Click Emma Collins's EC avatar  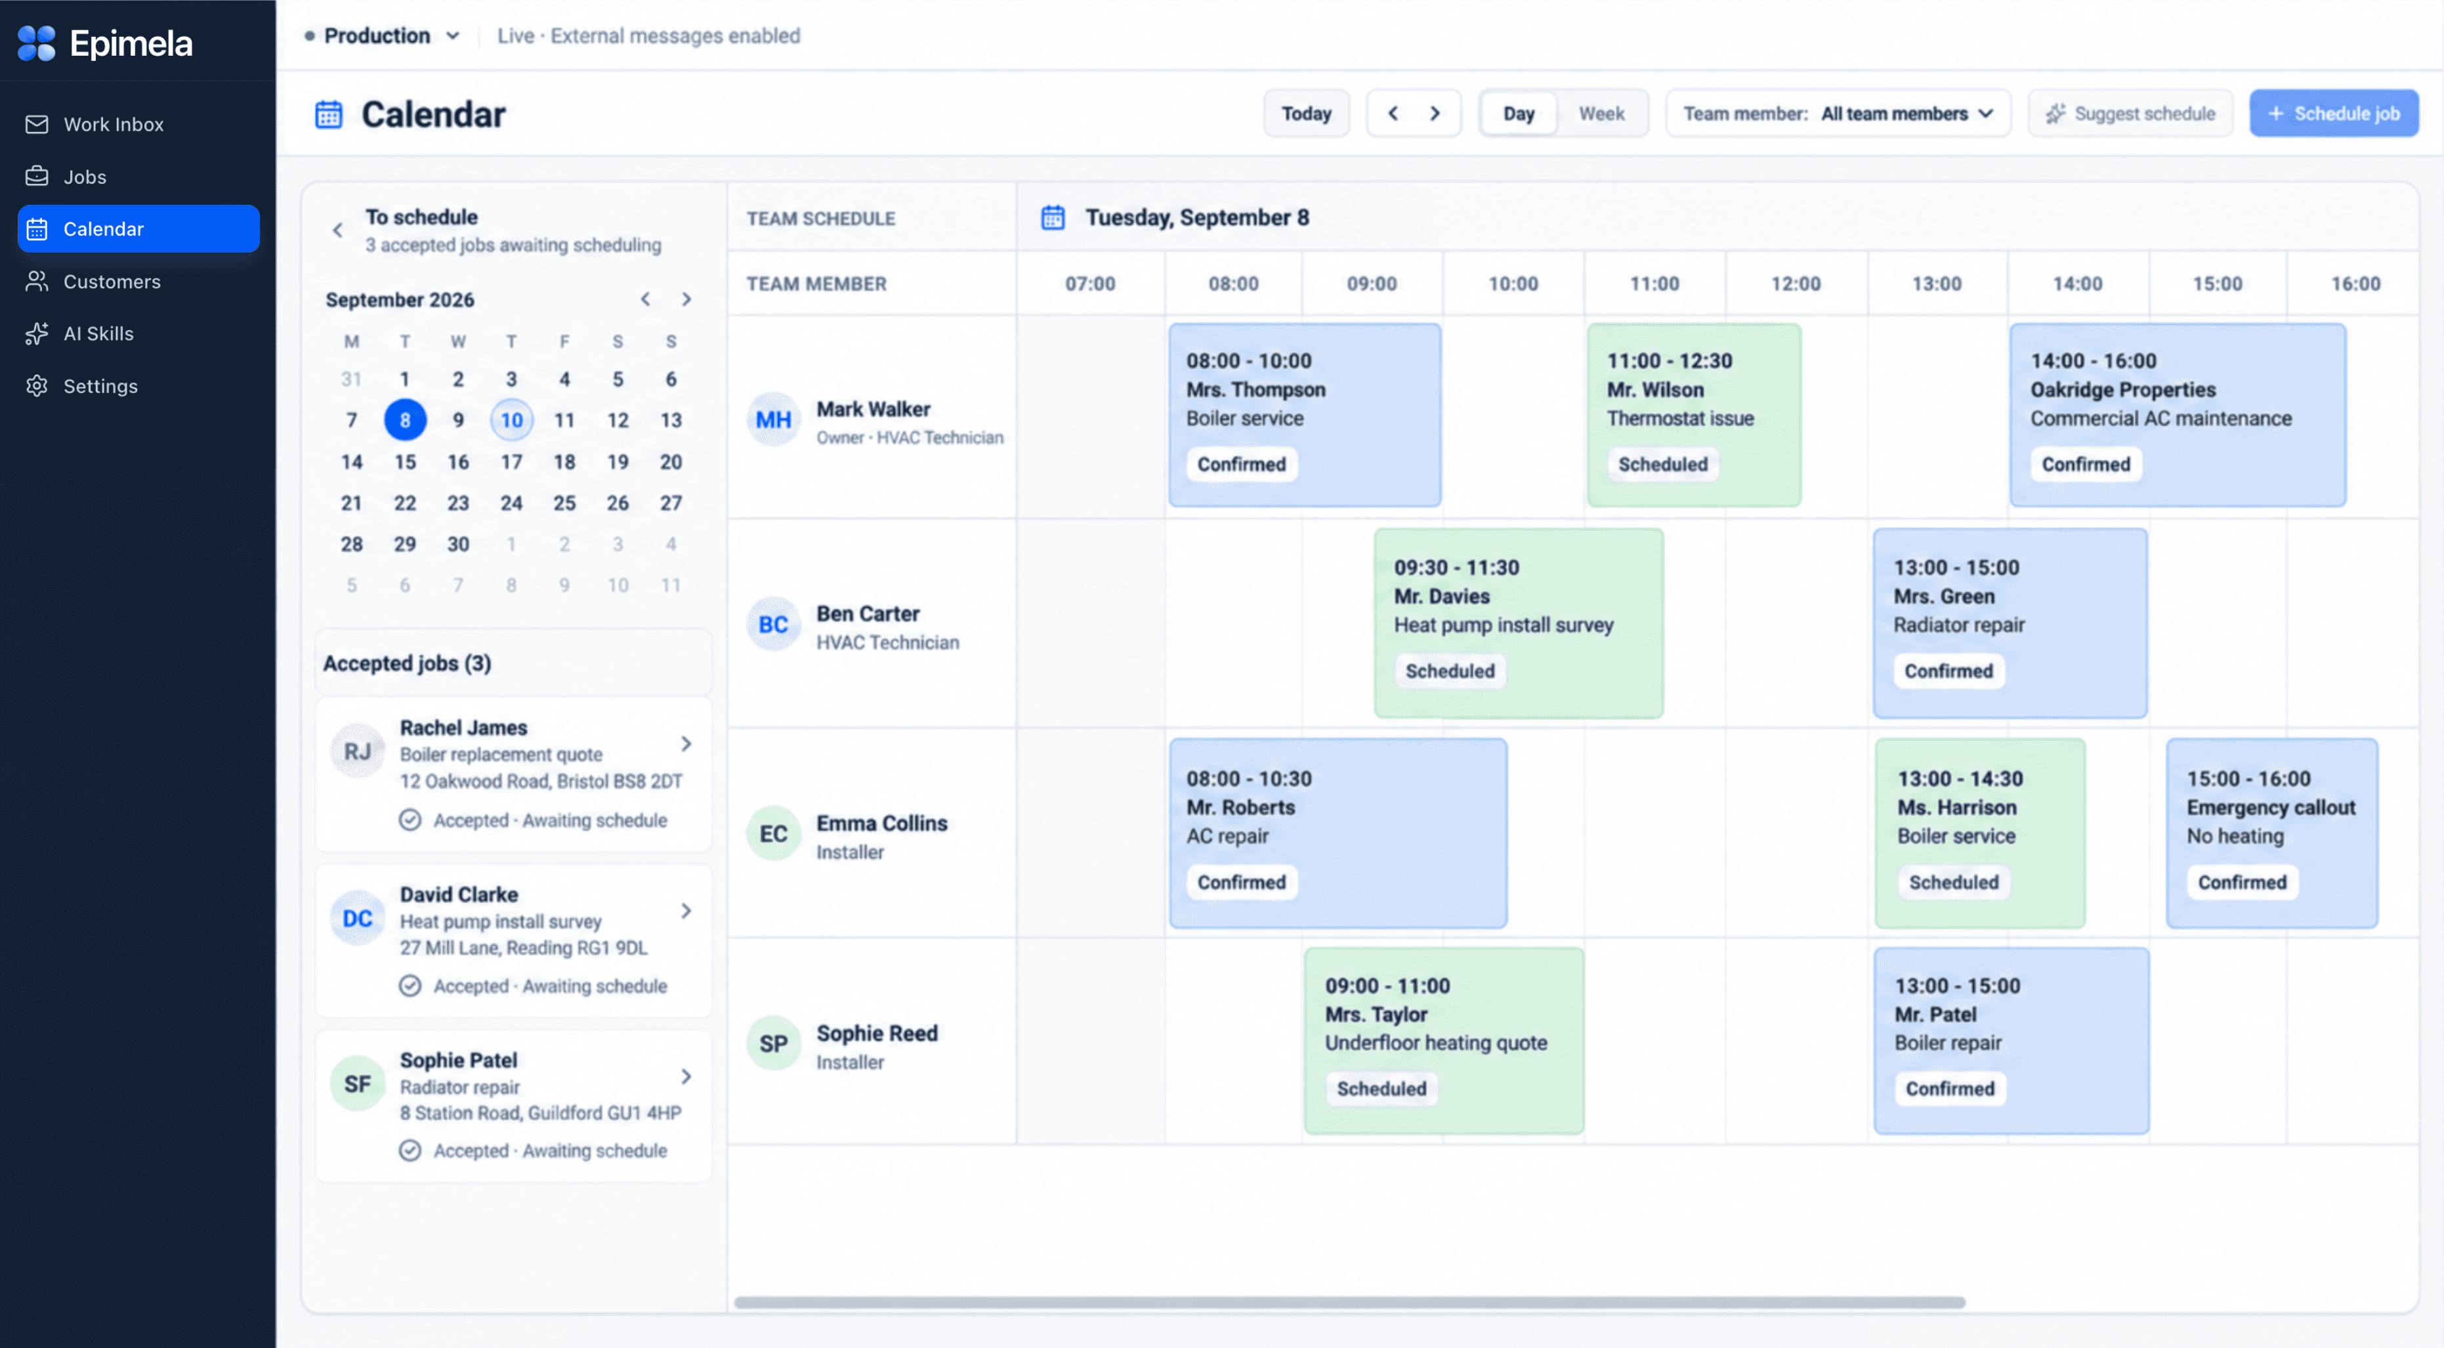point(773,834)
